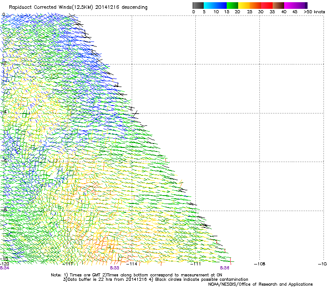The image size is (327, 287).
Task: Click the green 15-20 knots legend segment
Action: [232, 5]
